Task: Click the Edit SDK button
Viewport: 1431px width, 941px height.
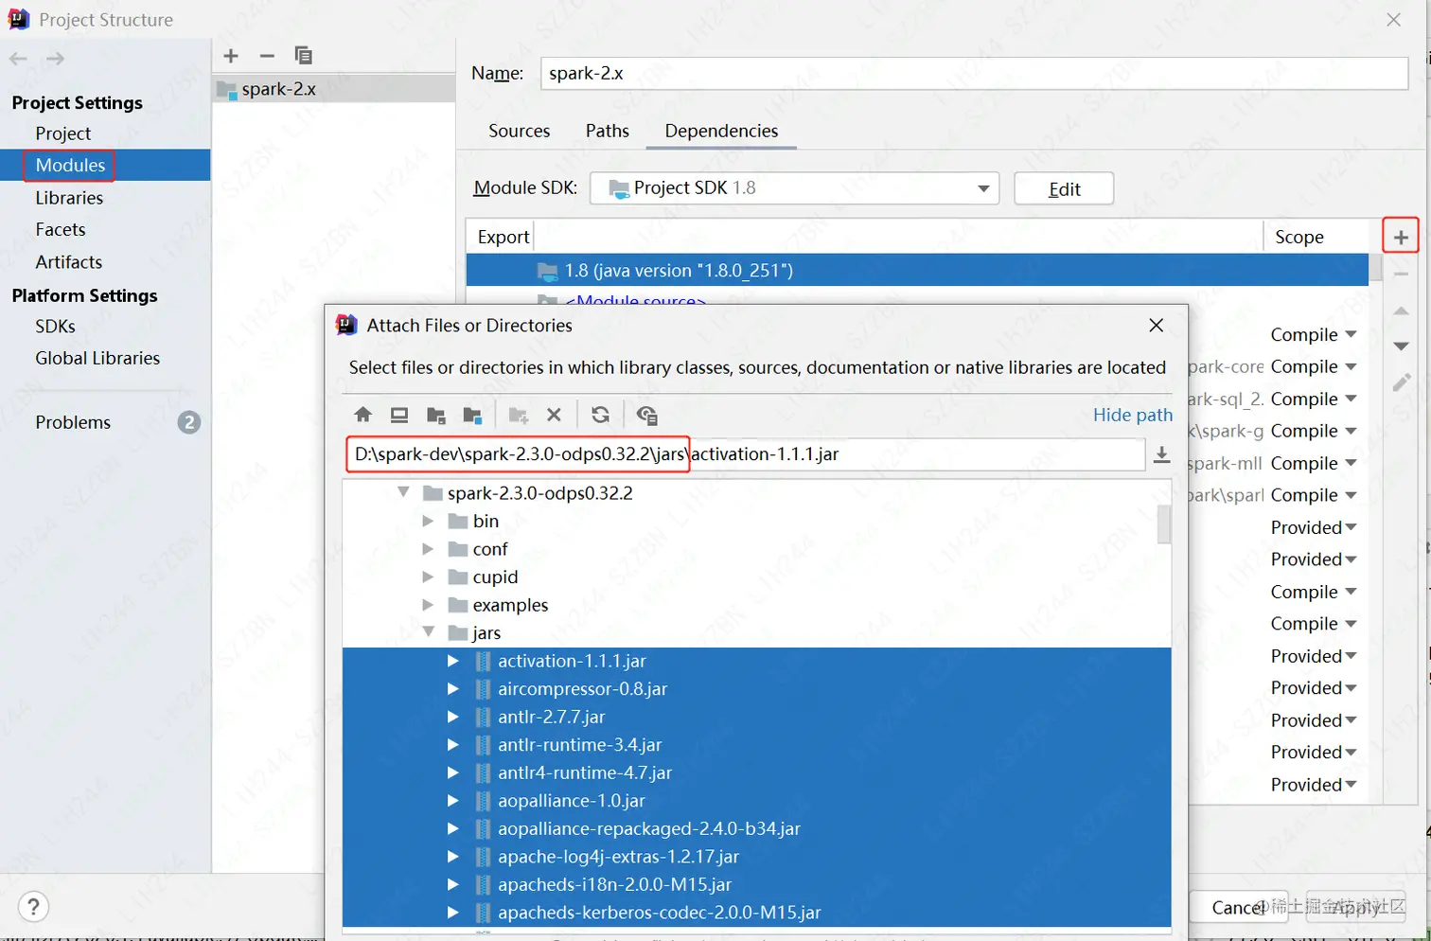Action: pyautogui.click(x=1064, y=188)
